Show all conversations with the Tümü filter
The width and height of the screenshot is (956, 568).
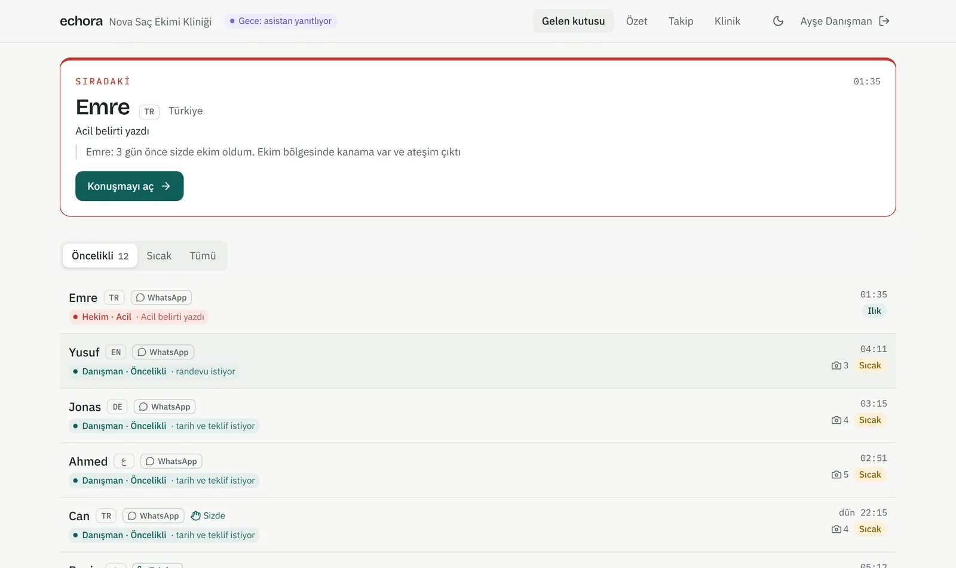point(203,256)
